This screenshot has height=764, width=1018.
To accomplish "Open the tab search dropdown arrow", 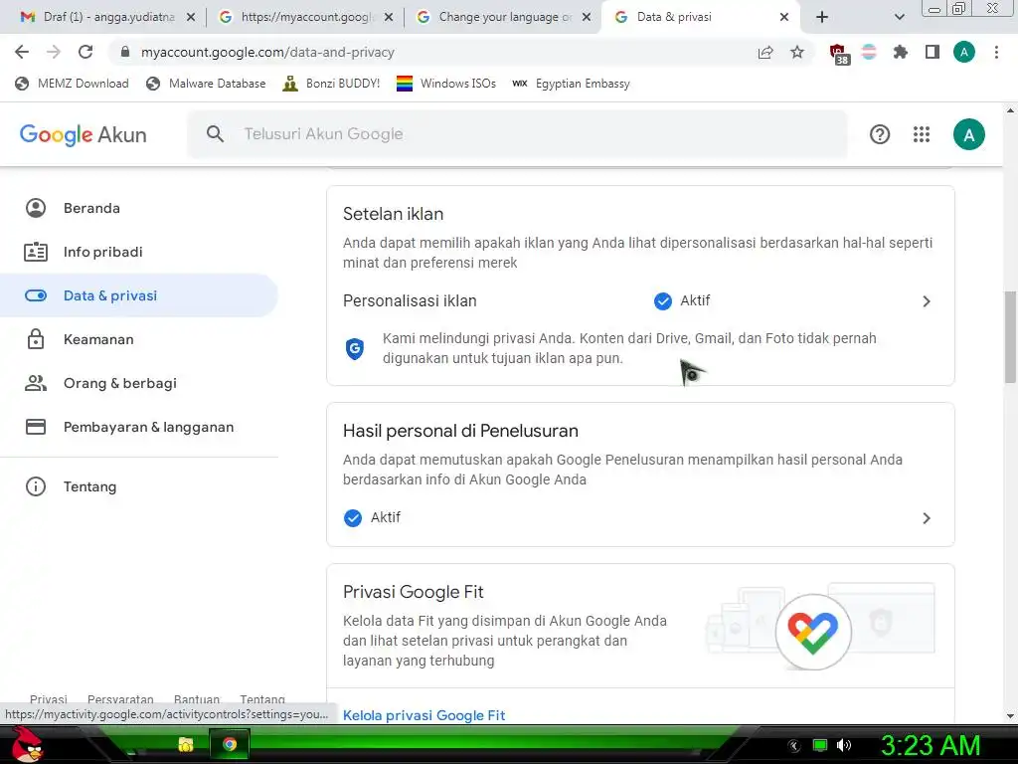I will coord(899,17).
